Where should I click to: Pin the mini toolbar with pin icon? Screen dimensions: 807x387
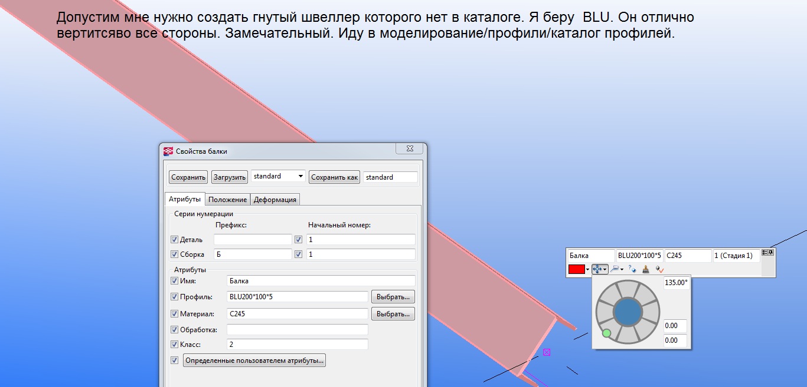tap(770, 252)
